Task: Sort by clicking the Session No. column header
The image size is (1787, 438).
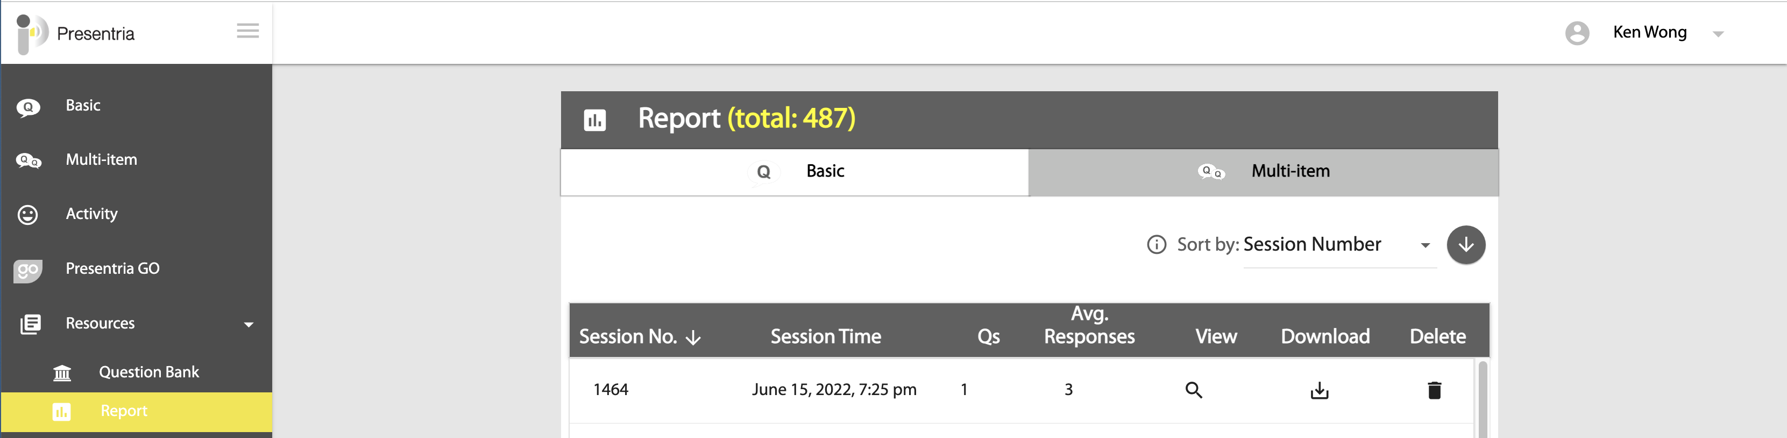Action: (640, 337)
